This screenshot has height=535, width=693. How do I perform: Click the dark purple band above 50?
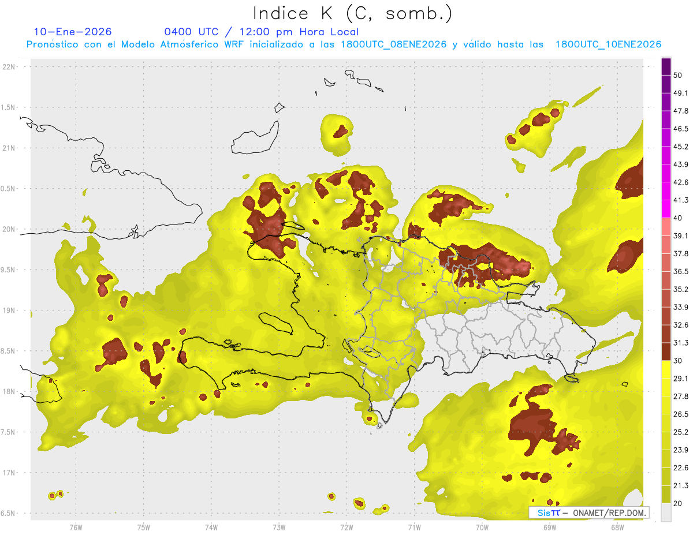click(666, 68)
